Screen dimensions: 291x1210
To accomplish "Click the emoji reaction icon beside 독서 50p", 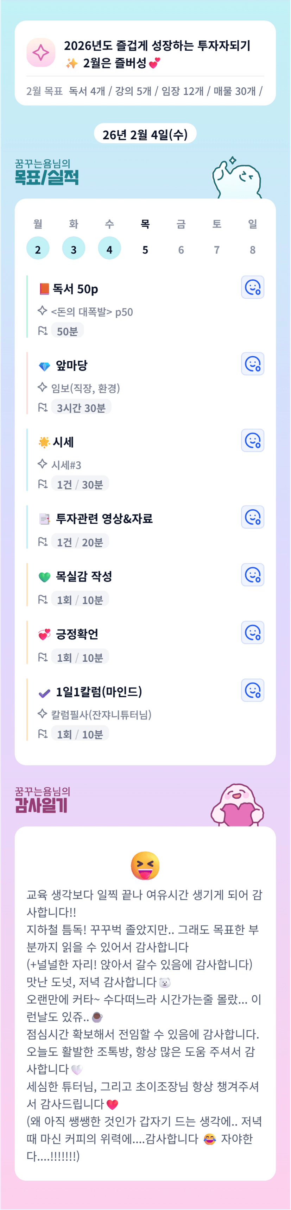I will pos(253,287).
